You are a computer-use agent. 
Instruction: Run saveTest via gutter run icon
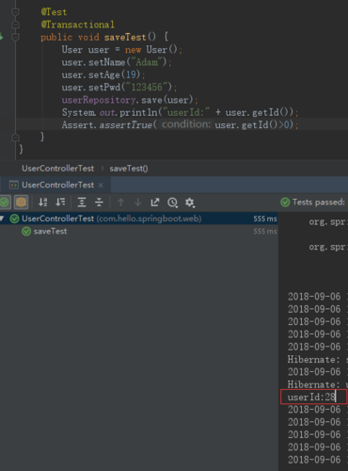[x=1, y=37]
